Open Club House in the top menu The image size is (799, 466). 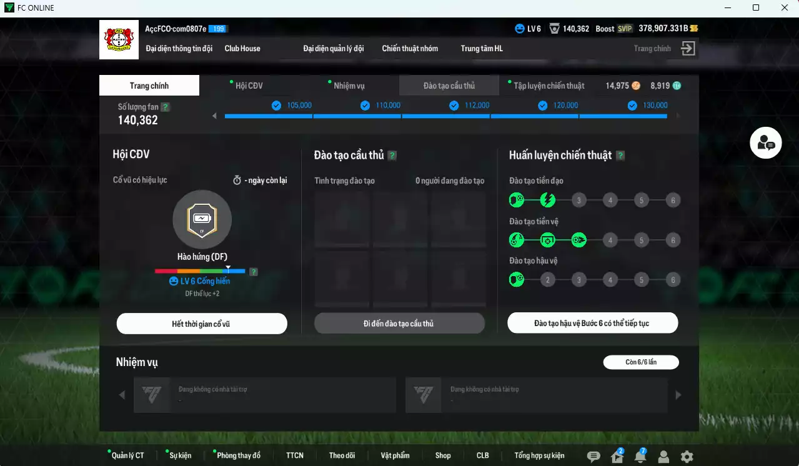(x=242, y=48)
